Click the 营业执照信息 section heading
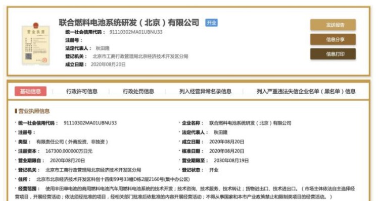Viewport: 379px width, 201px height. pos(34,111)
